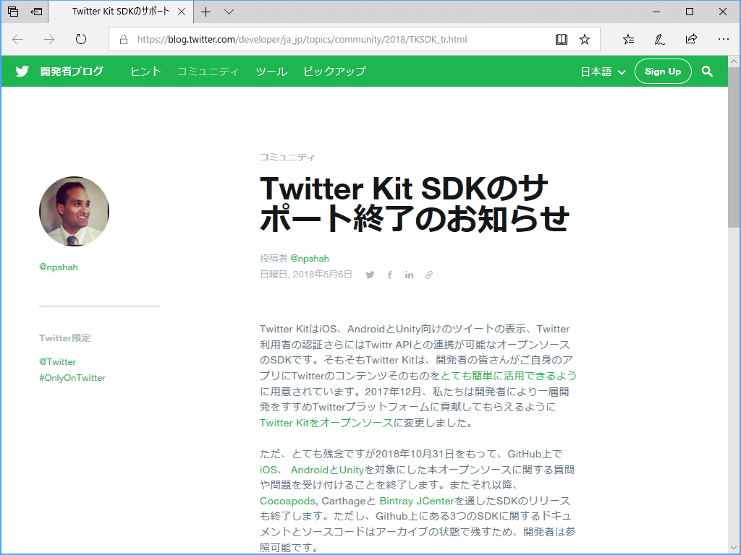The image size is (741, 555).
Task: Add page to favorites with star icon
Action: 585,39
